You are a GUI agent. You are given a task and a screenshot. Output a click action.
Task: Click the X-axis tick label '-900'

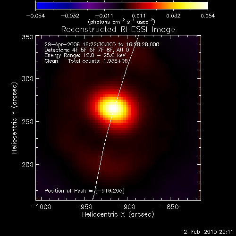(127, 207)
